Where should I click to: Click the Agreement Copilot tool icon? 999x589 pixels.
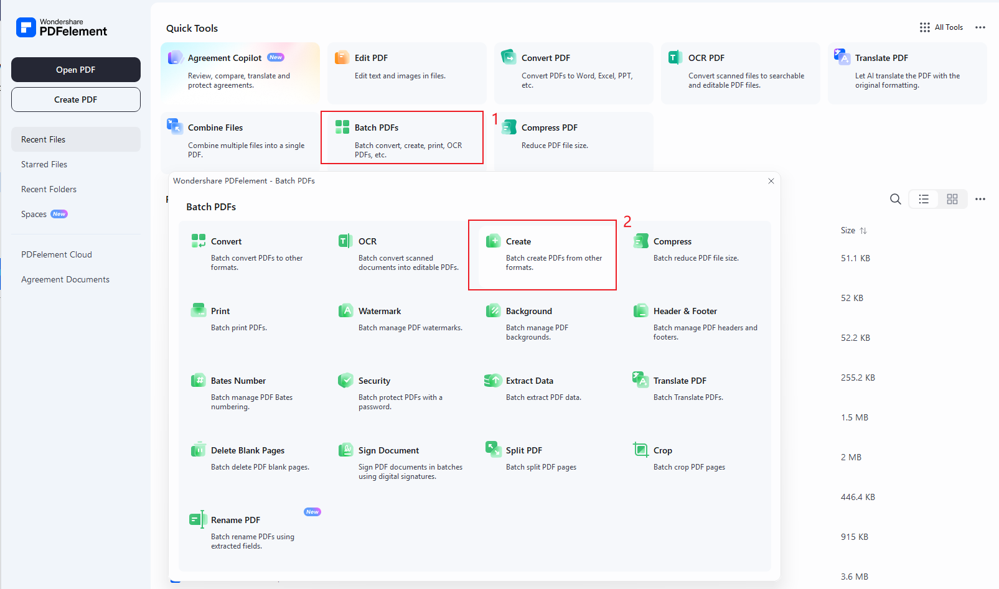click(176, 58)
